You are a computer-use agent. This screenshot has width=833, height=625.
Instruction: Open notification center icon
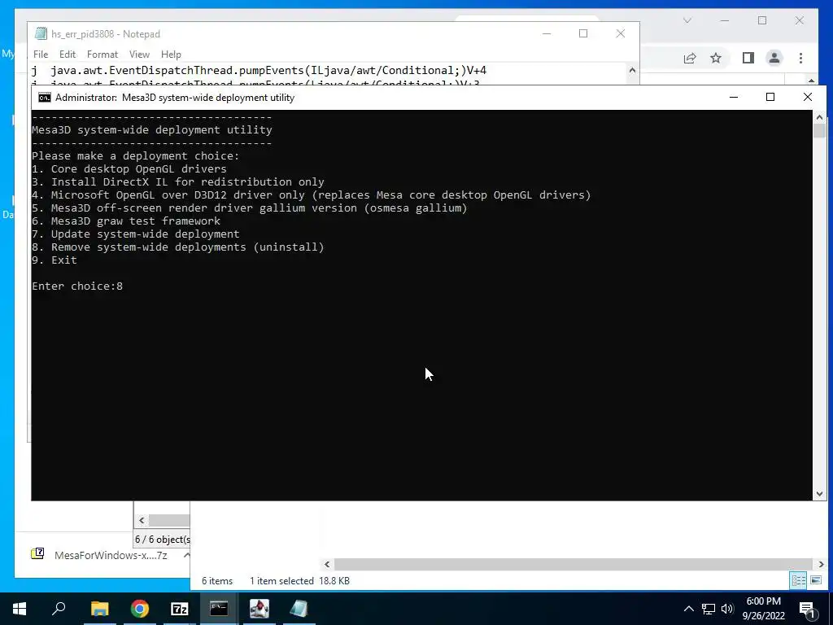[x=806, y=610]
